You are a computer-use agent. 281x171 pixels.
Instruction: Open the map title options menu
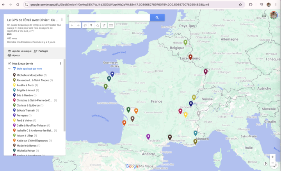coord(62,19)
